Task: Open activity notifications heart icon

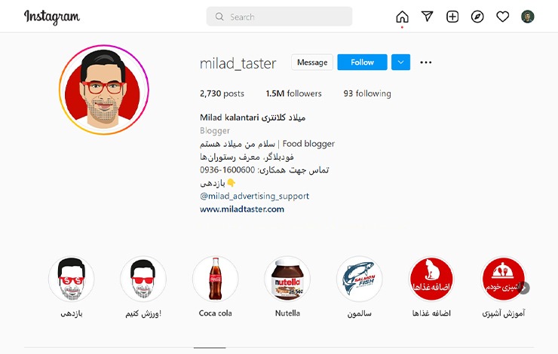Action: [502, 17]
